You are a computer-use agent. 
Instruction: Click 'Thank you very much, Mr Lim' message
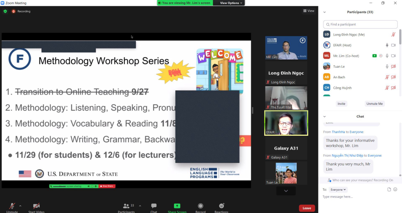pos(348,166)
